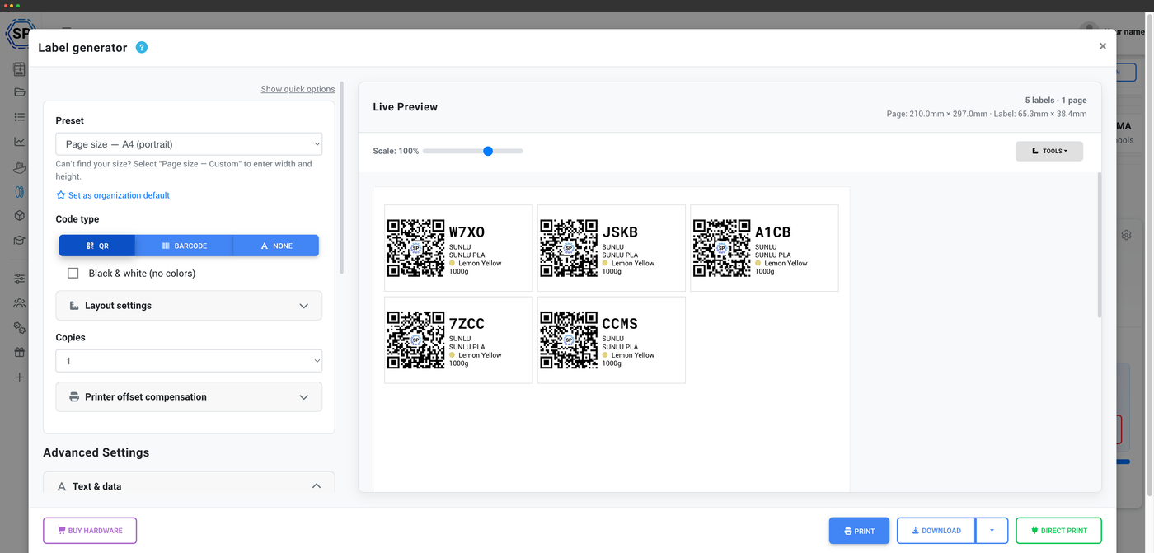1154x553 pixels.
Task: Open the cube icon in the sidebar
Action: 20,216
